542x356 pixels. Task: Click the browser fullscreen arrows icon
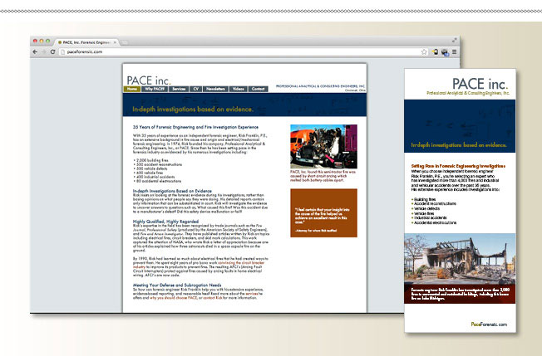click(x=454, y=40)
